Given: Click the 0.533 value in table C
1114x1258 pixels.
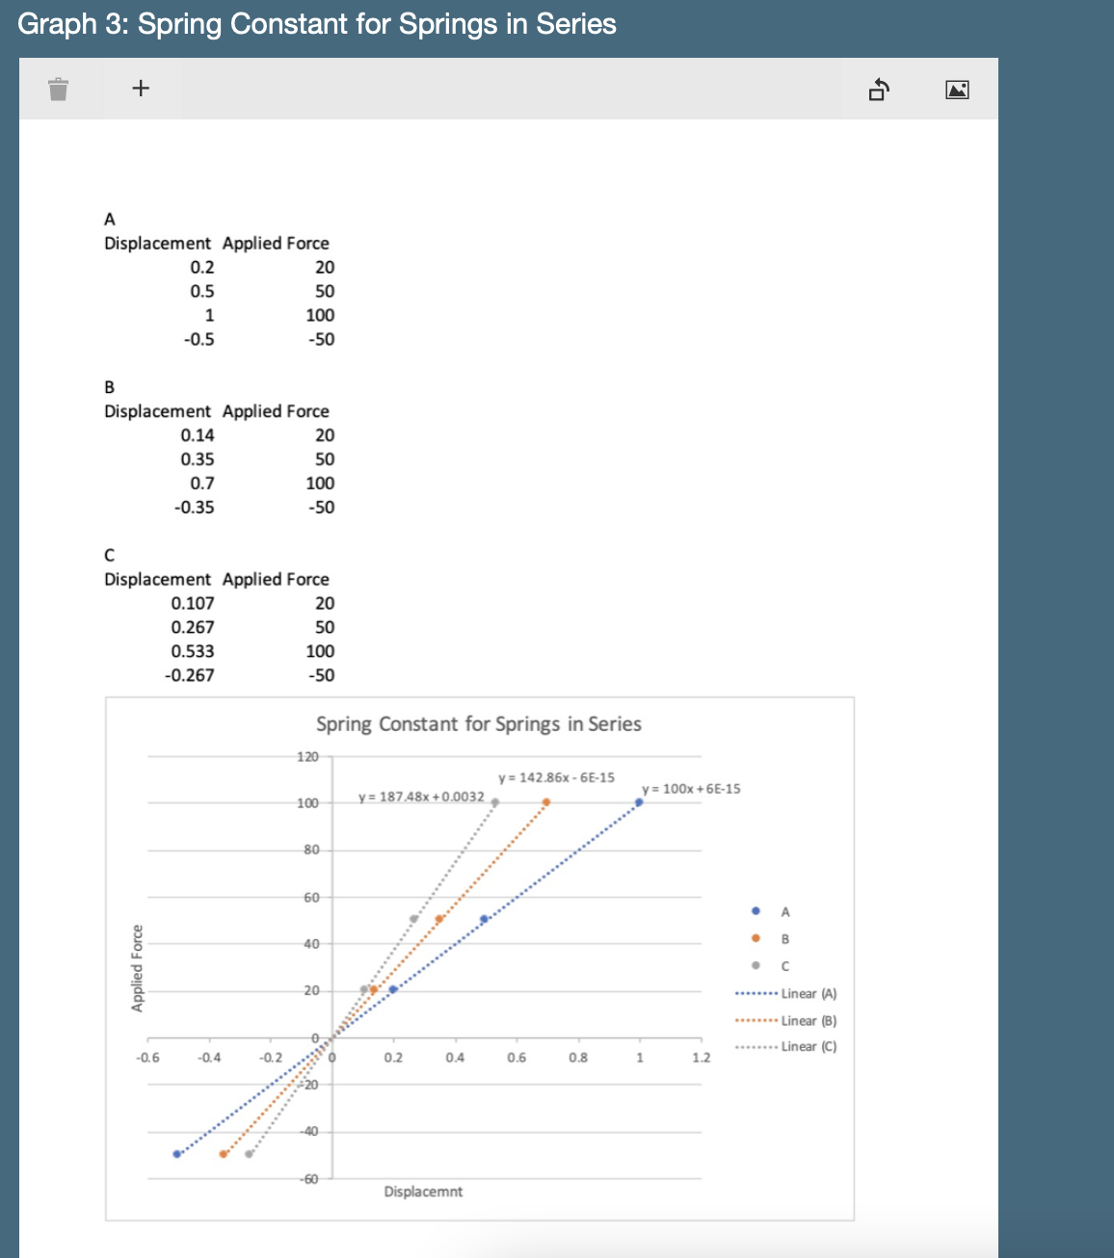Looking at the screenshot, I should 191,651.
